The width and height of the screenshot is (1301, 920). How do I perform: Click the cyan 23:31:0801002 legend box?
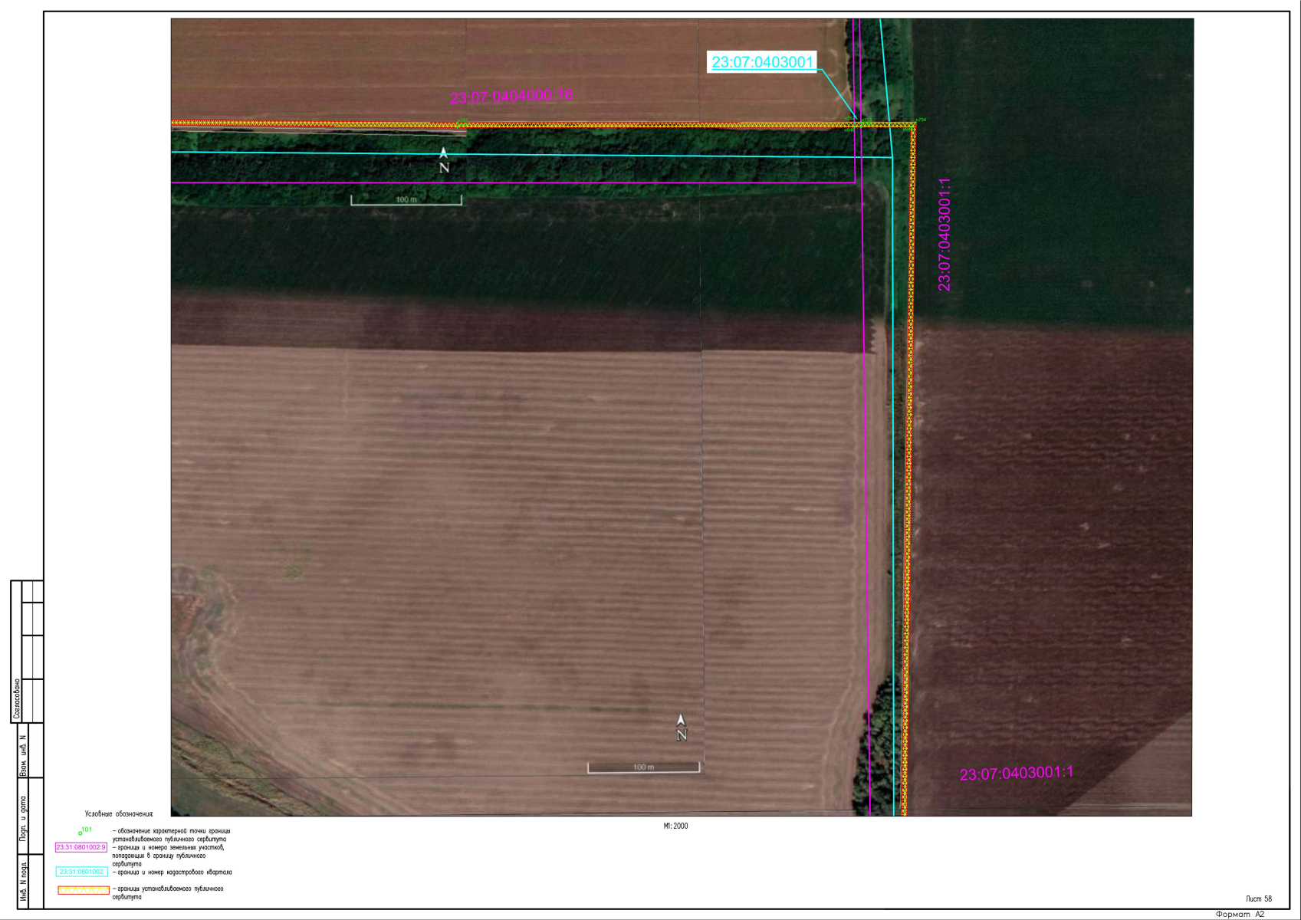pos(81,872)
